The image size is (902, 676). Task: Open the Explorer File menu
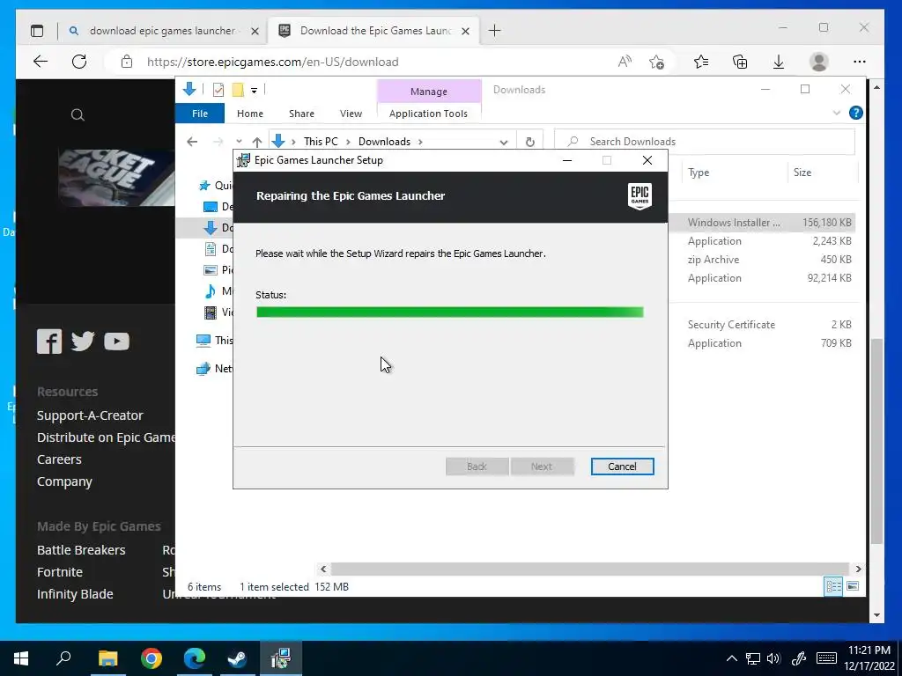pyautogui.click(x=200, y=114)
